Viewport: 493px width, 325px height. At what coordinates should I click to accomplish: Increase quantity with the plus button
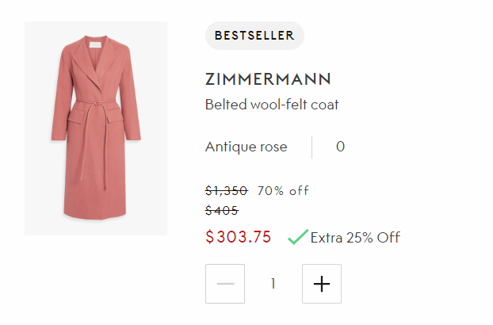coord(322,284)
